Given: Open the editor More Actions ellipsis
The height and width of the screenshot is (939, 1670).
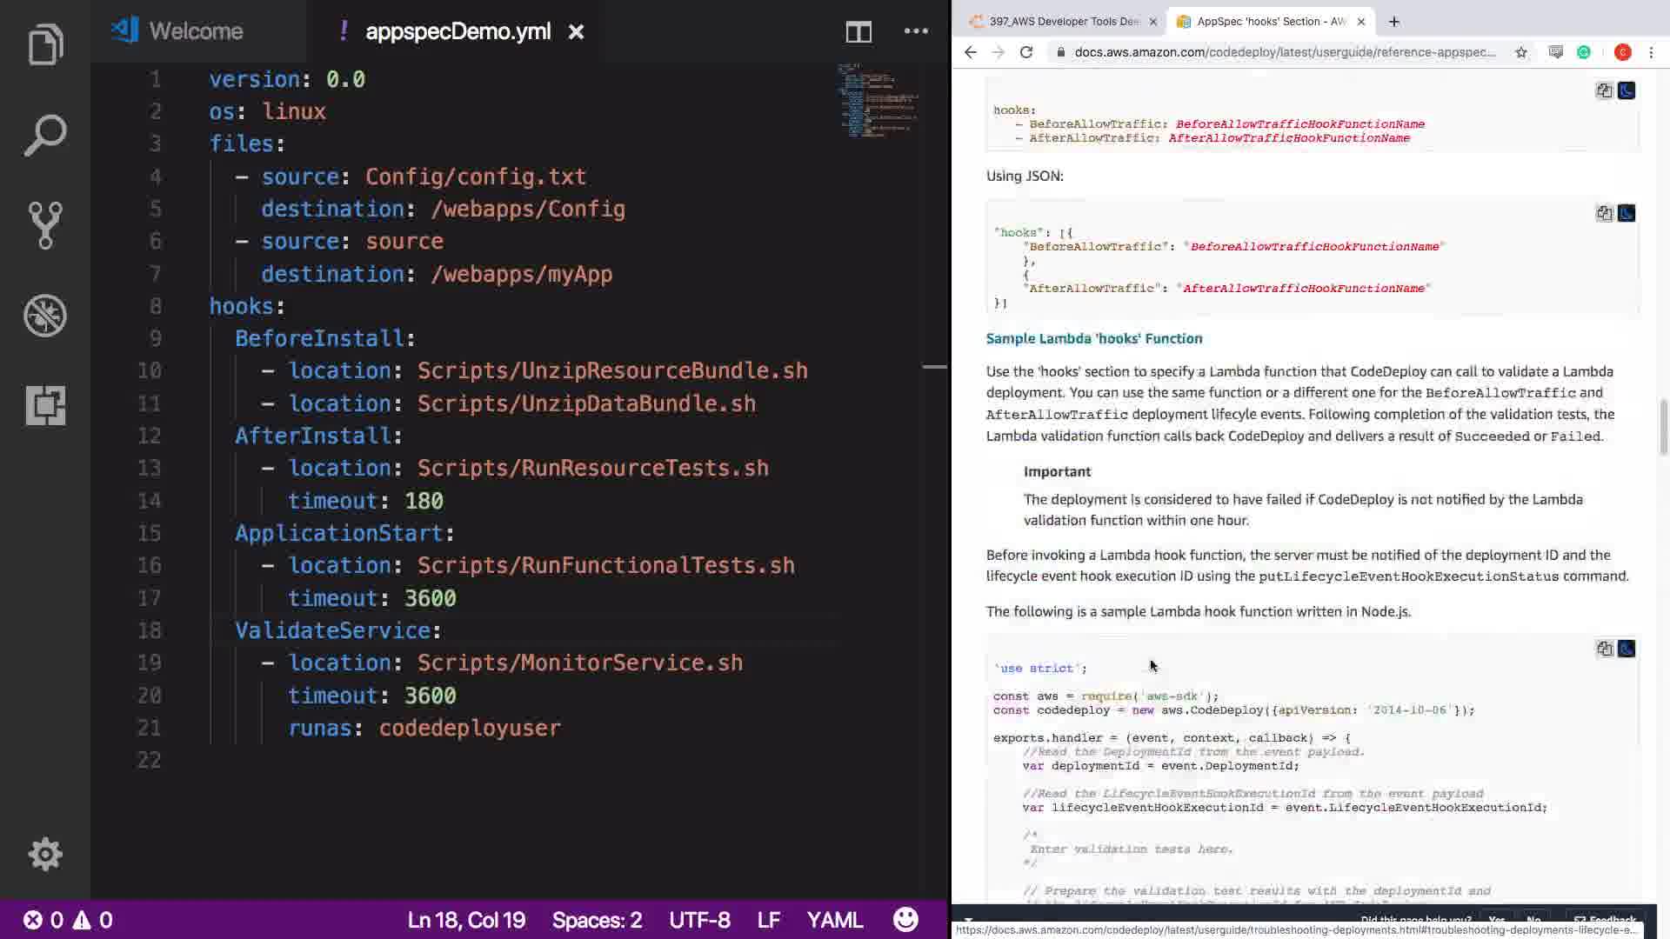Looking at the screenshot, I should click(x=915, y=31).
